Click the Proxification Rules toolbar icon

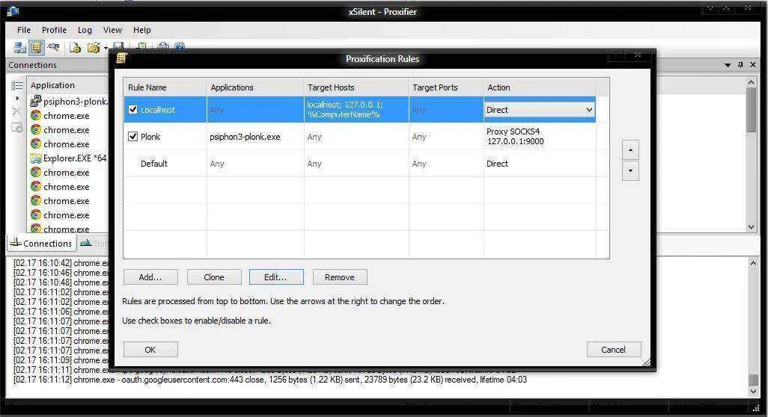click(x=36, y=47)
